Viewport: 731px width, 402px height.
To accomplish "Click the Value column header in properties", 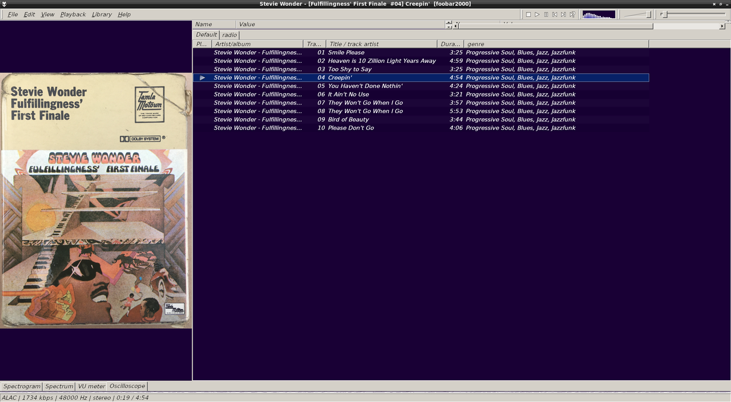I will (x=340, y=25).
